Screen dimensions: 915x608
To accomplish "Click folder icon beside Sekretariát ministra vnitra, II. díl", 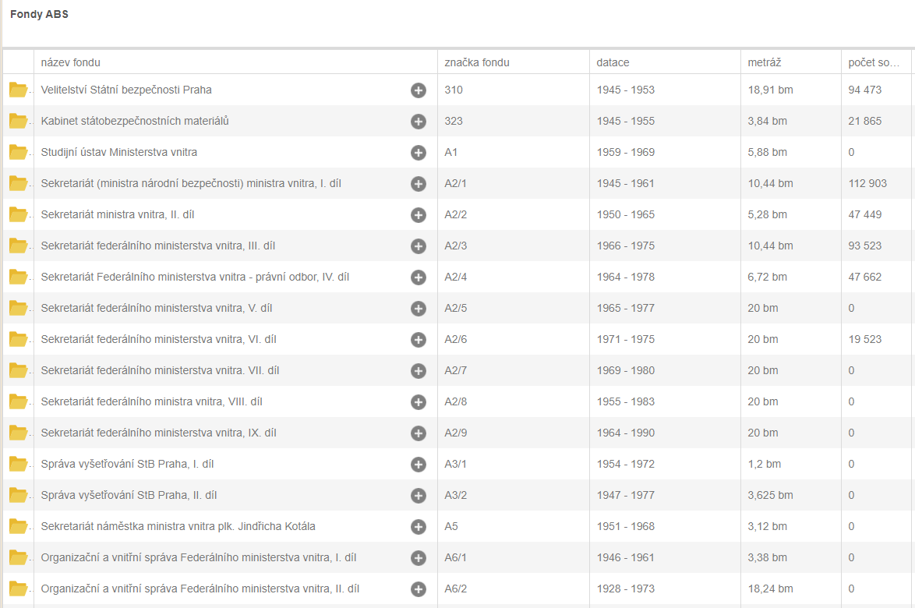I will [18, 214].
